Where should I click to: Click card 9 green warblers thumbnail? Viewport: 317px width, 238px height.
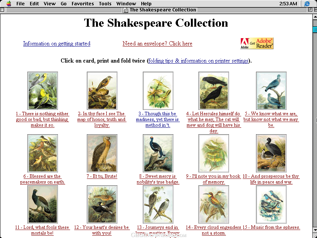[x=214, y=153]
